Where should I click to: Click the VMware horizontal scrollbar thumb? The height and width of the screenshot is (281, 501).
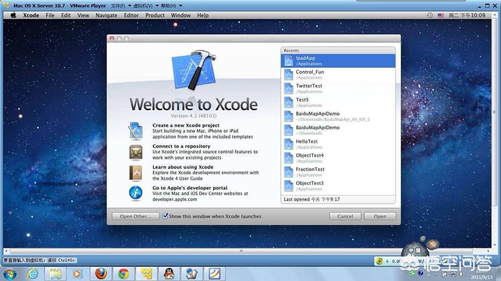point(241,251)
